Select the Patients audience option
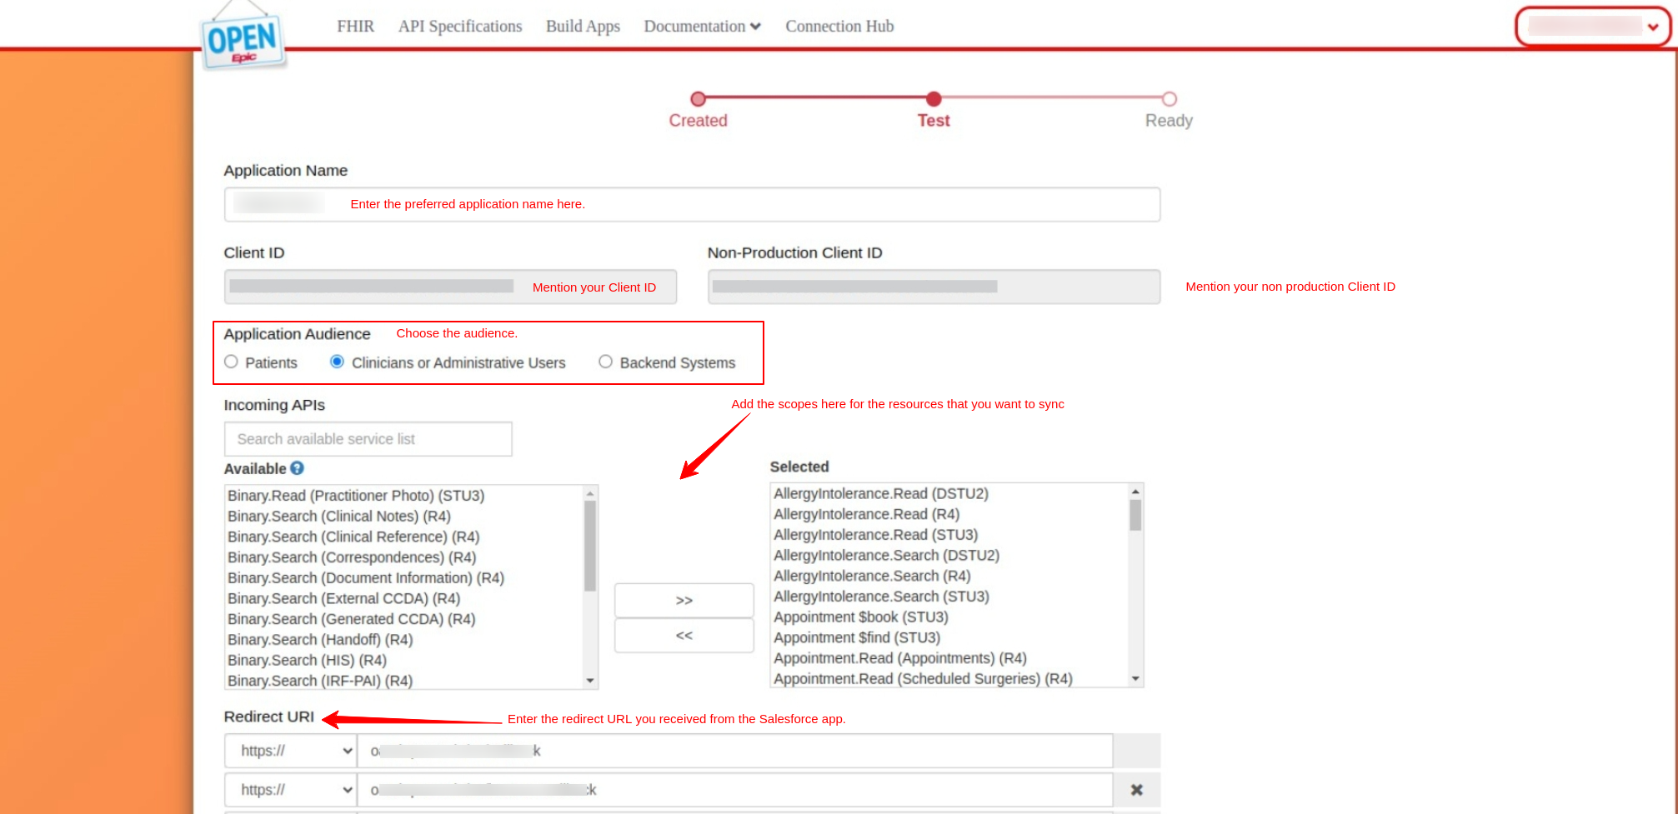1678x814 pixels. tap(232, 362)
